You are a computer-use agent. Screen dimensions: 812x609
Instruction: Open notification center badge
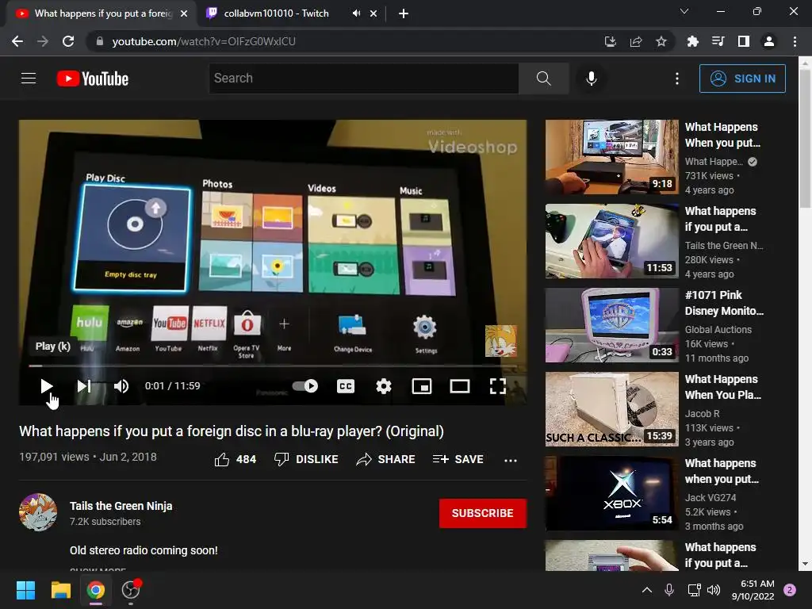790,590
